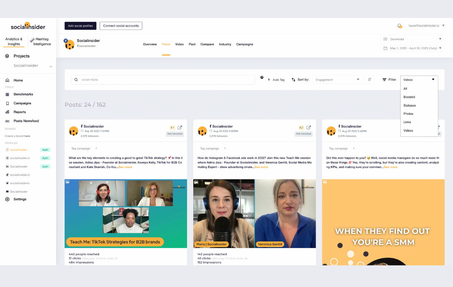
Task: Open Tag campaign dropdown on post #1
Action: (84, 149)
